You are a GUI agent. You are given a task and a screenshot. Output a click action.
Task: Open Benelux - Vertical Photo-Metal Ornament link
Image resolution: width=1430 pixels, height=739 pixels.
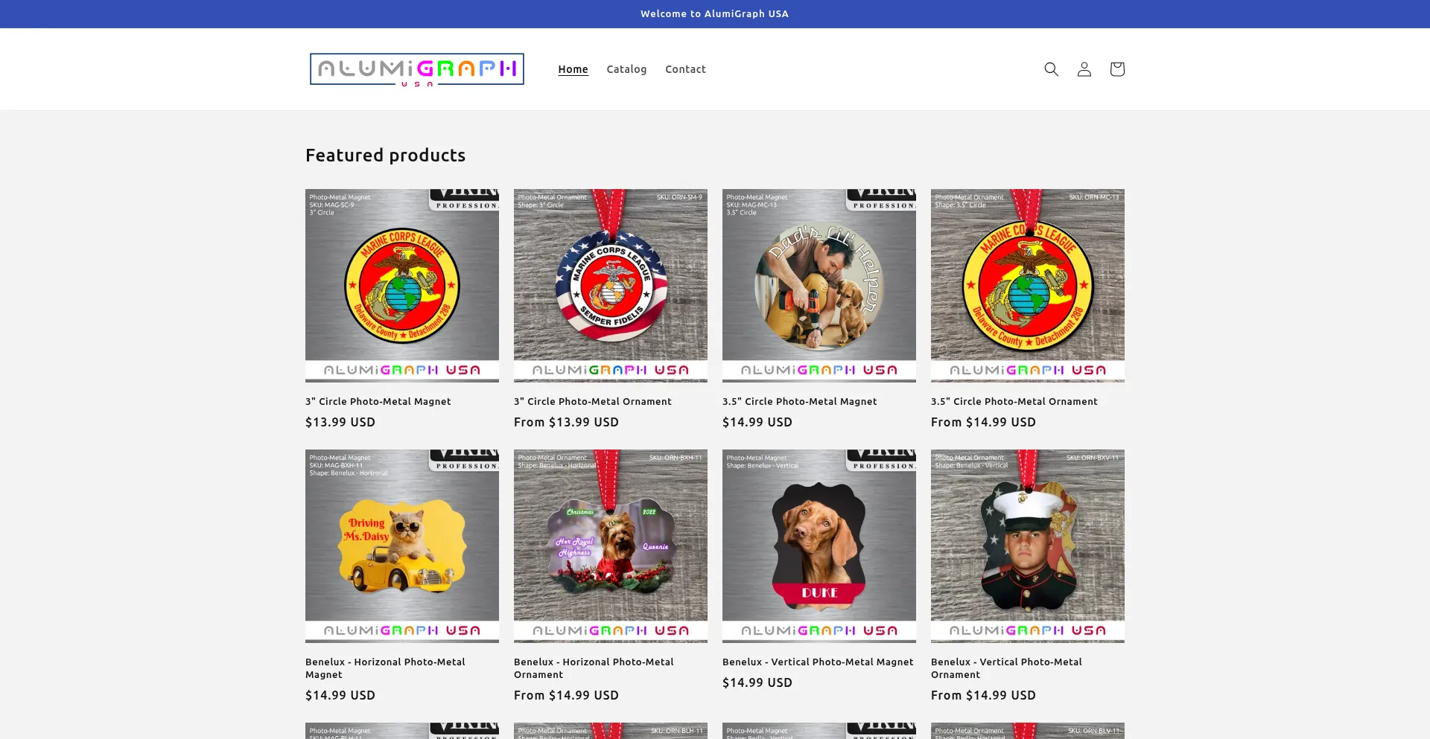(x=1006, y=668)
